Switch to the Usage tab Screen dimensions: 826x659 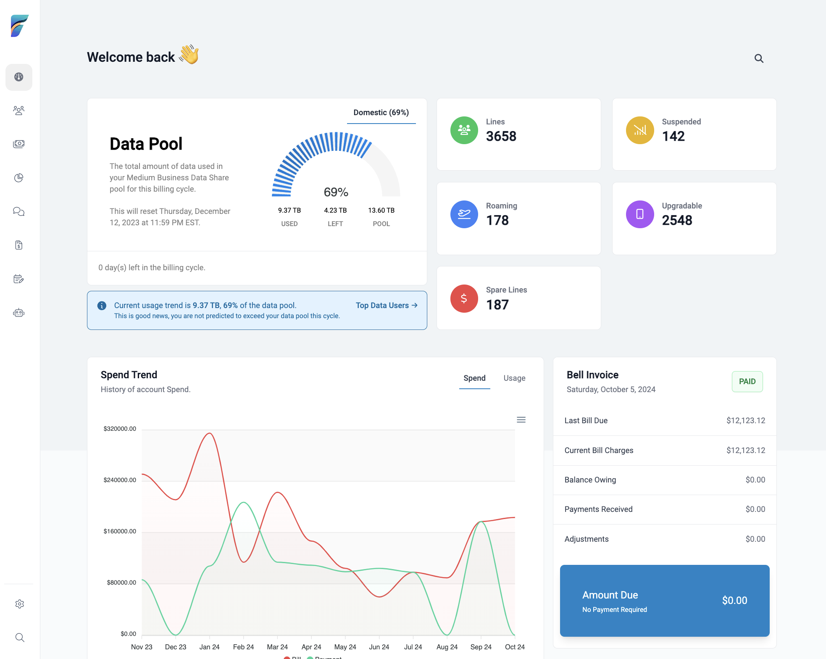coord(514,378)
